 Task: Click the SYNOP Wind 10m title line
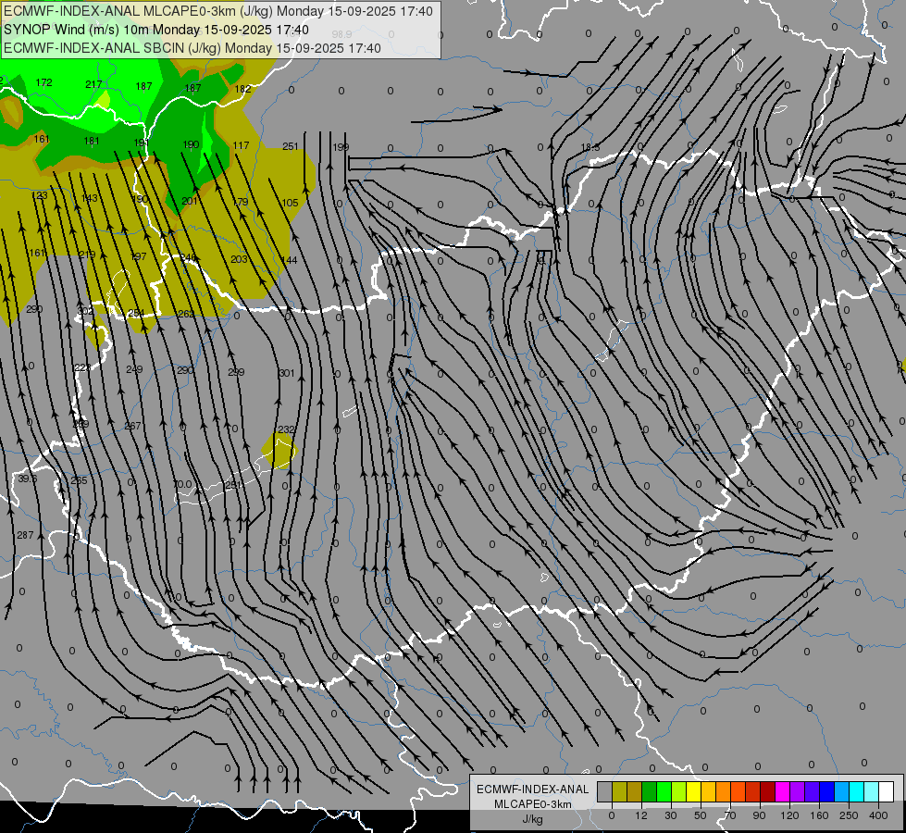156,30
